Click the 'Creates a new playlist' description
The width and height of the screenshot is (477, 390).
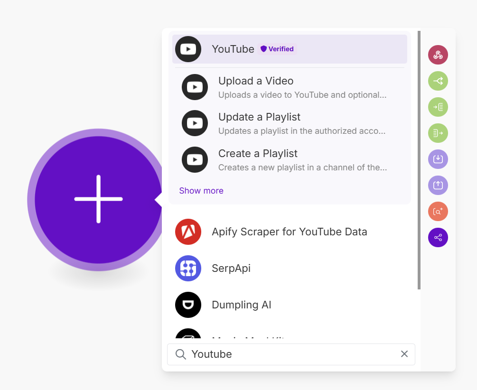tap(303, 167)
